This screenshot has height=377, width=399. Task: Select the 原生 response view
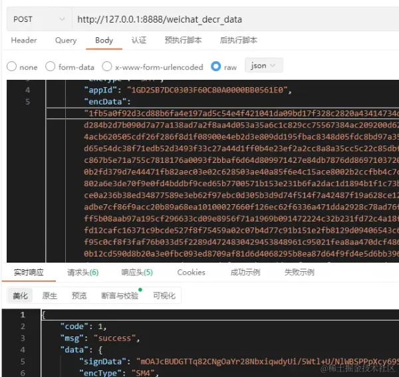tap(50, 296)
